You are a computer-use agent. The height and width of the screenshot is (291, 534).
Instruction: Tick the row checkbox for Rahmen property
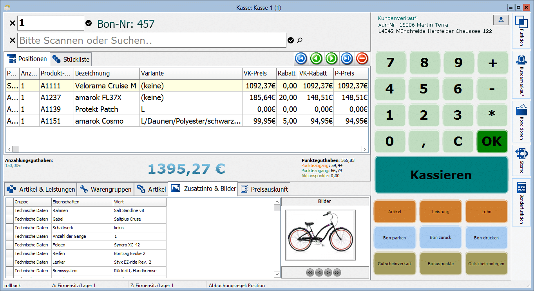(x=9, y=210)
